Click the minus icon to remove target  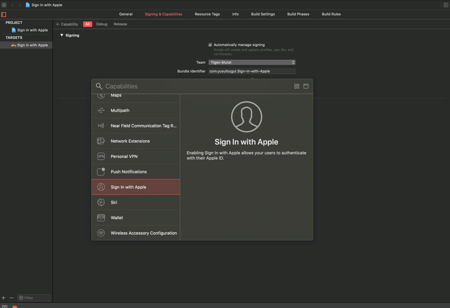coord(12,298)
